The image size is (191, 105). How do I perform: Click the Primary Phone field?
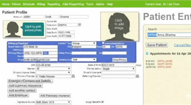(x=33, y=53)
